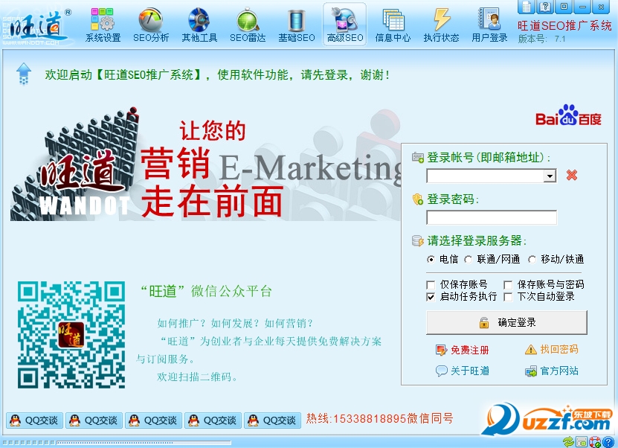Click the blue question mark help icon
This screenshot has width=618, height=448.
point(608,442)
